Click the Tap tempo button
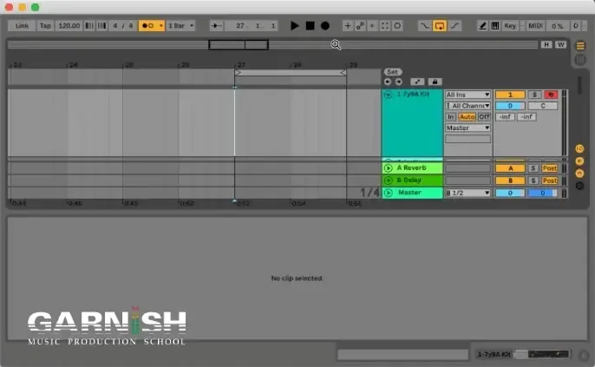The height and width of the screenshot is (367, 595). point(45,26)
